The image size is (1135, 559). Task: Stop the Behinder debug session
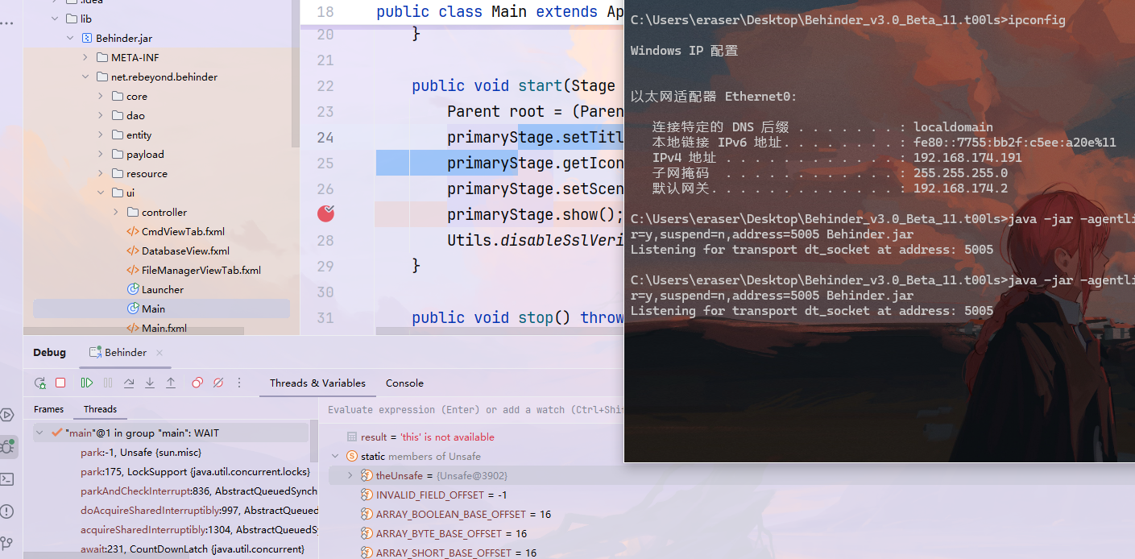[x=60, y=383]
